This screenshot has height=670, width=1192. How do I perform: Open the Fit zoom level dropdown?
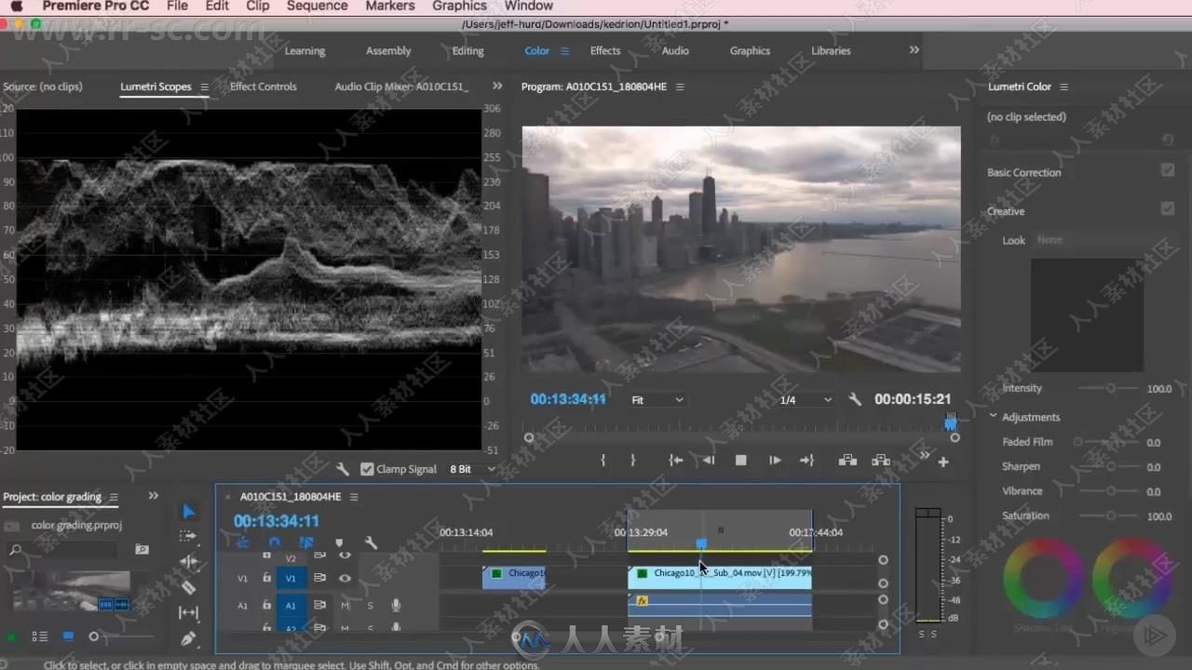[x=657, y=400]
